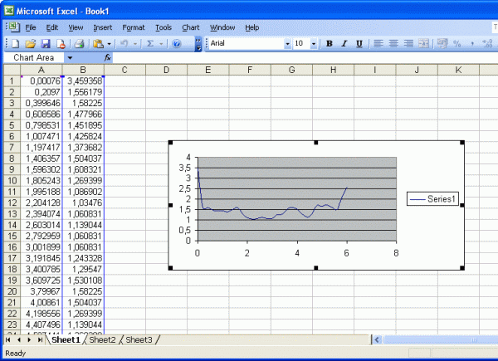Image resolution: width=498 pixels, height=361 pixels.
Task: Open the Name Box dropdown arrow
Action: pyautogui.click(x=70, y=58)
